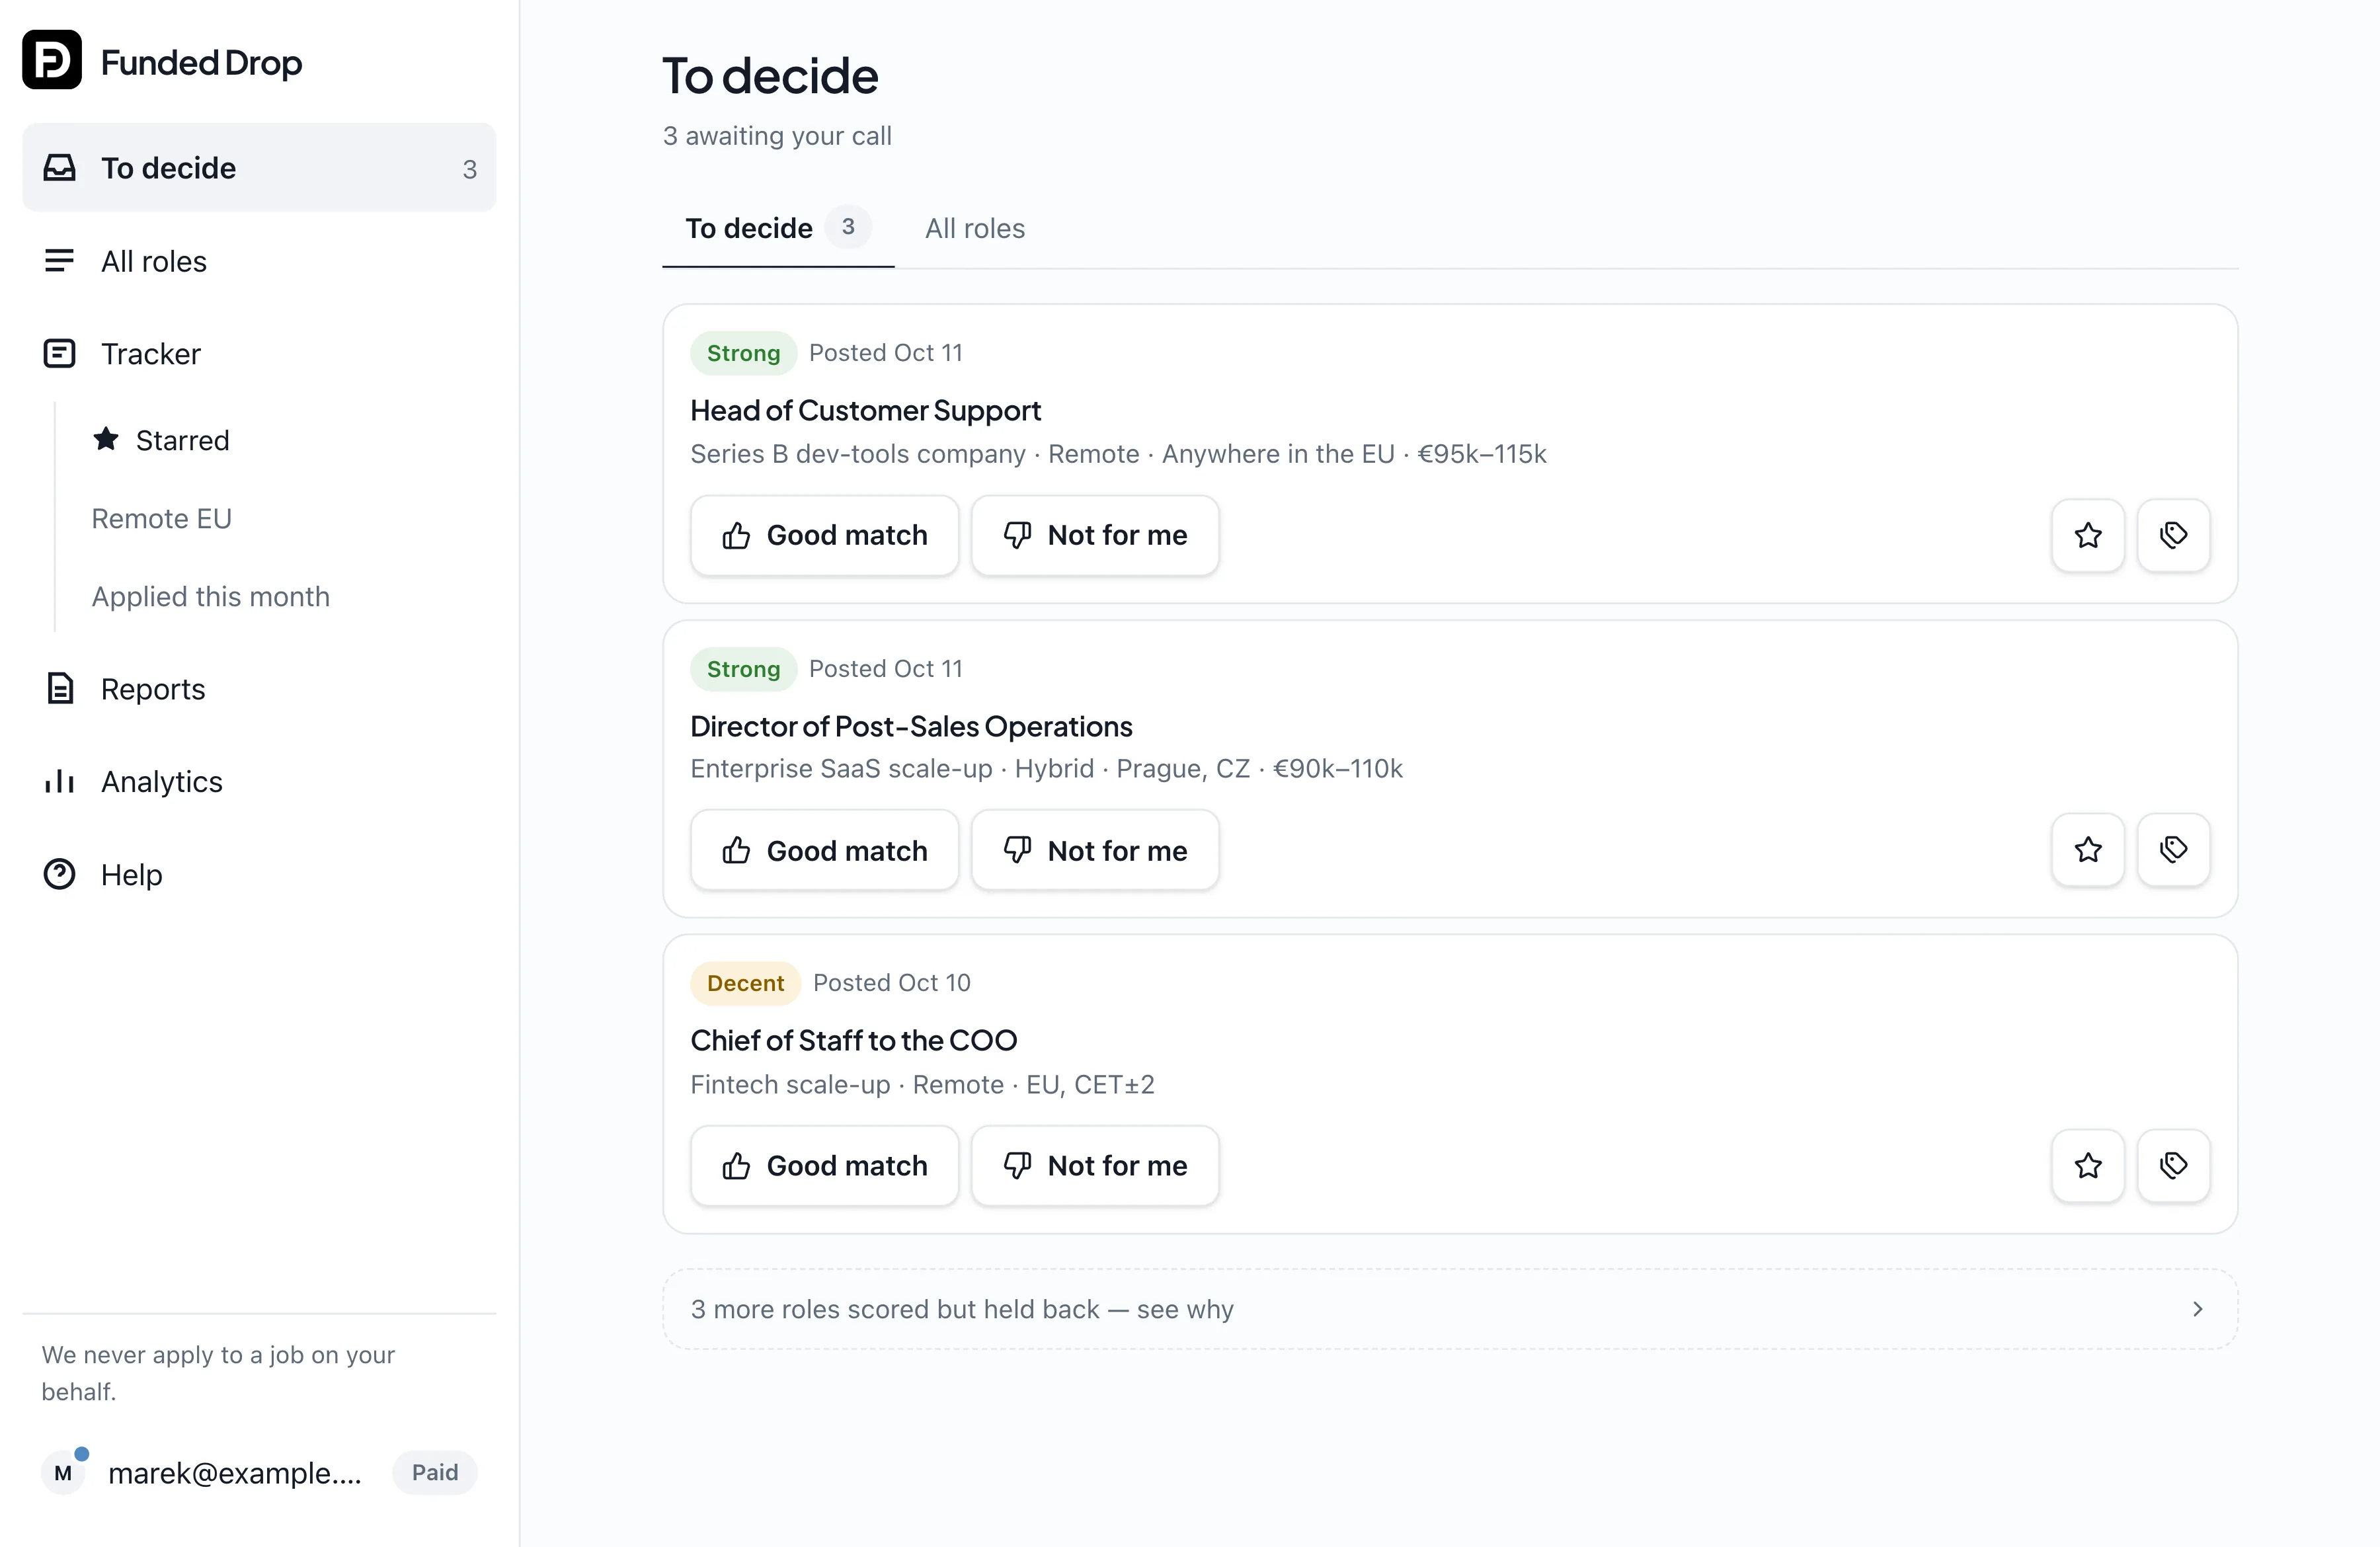Select the To decide tab
2380x1547 pixels.
(778, 228)
